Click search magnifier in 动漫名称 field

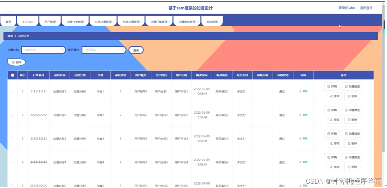(x=62, y=50)
